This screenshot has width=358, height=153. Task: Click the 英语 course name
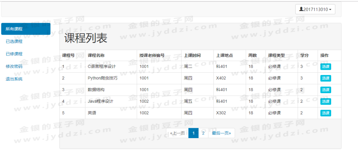click(x=92, y=113)
